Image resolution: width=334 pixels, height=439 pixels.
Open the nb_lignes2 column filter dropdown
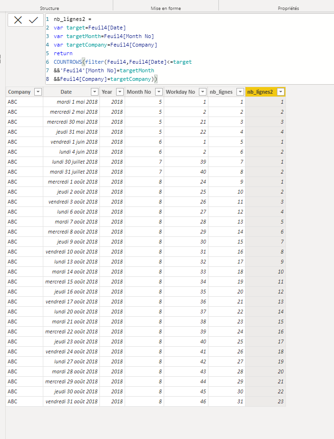click(x=281, y=92)
